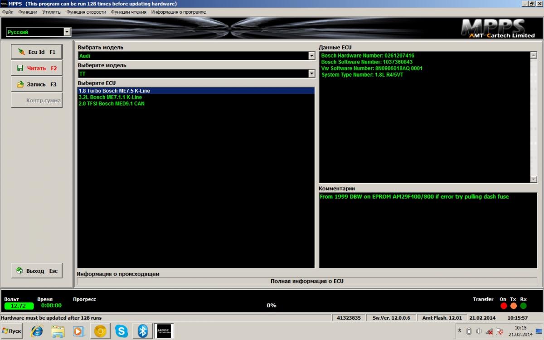The image size is (544, 340).
Task: Click the red Читать F2 read button
Action: click(x=36, y=68)
